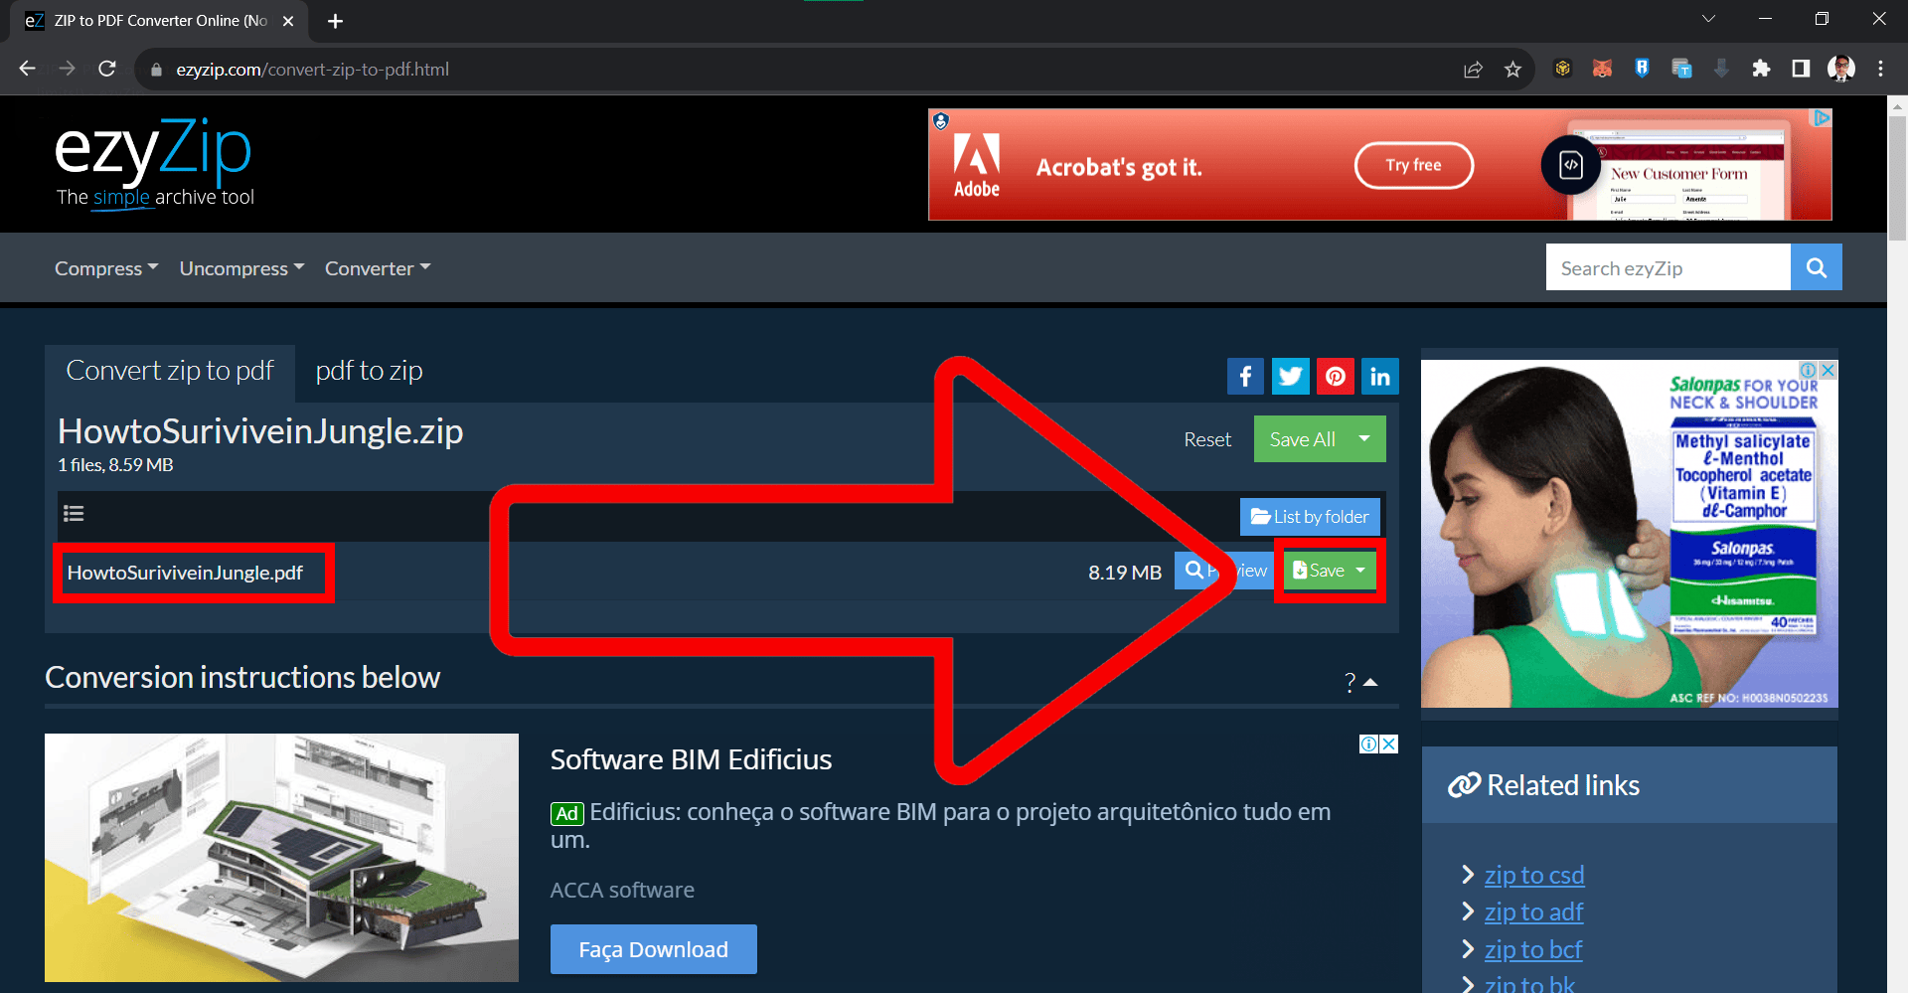Share the page via the Facebook icon
Screen dimensions: 1908x993
pos(1245,376)
